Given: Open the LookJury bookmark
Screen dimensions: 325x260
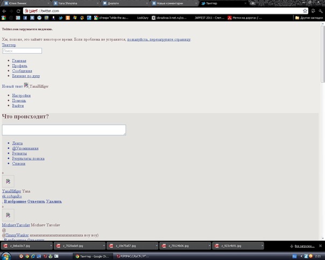Looking at the screenshot, I should (143, 18).
